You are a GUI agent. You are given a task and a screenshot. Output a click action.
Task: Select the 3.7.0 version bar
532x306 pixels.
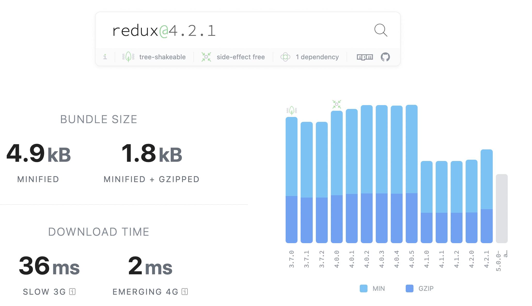coord(292,180)
